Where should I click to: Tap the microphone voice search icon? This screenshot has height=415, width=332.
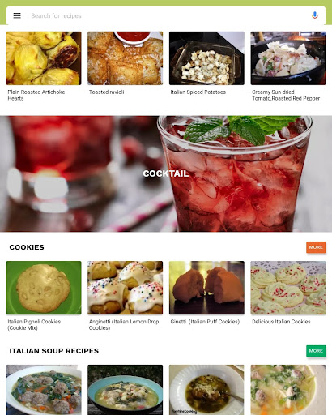coord(314,15)
